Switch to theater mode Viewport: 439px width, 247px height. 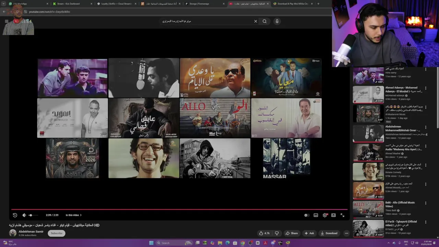point(333,215)
